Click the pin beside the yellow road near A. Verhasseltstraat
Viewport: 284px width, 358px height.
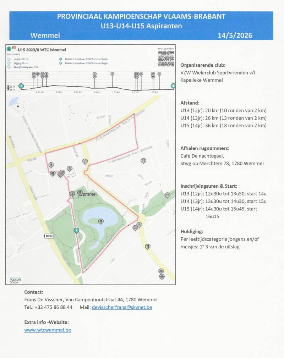85,161
